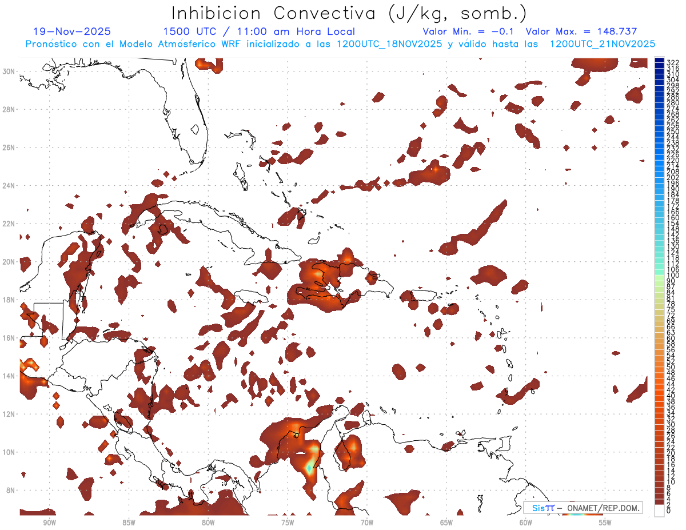The height and width of the screenshot is (530, 686).
Task: Click the white 0 swatch on the colorbar
Action: [660, 510]
